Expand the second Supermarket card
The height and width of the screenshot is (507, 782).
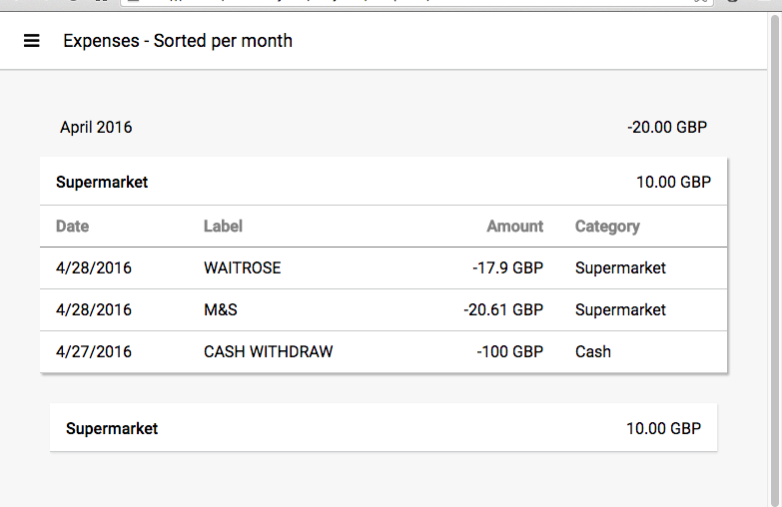pyautogui.click(x=384, y=428)
